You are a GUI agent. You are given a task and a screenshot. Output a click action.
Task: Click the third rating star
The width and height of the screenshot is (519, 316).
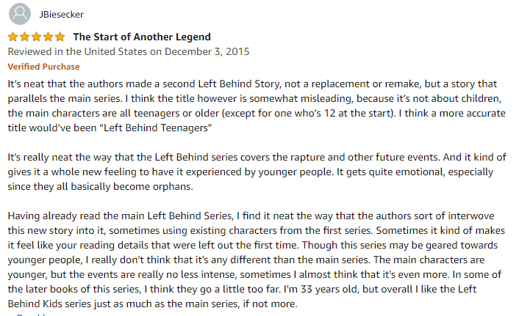[x=36, y=37]
